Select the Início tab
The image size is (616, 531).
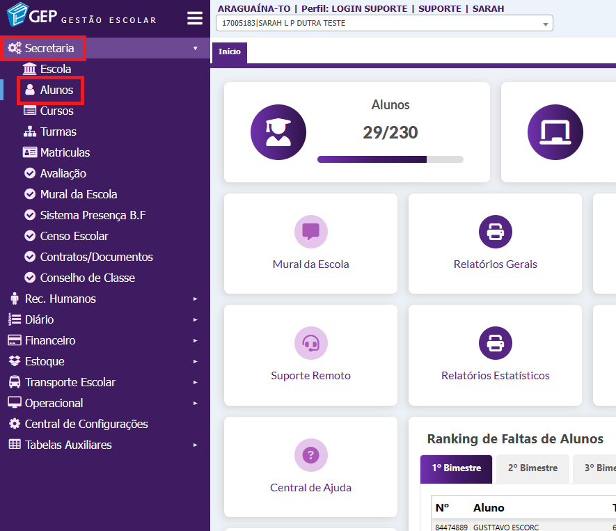[229, 52]
